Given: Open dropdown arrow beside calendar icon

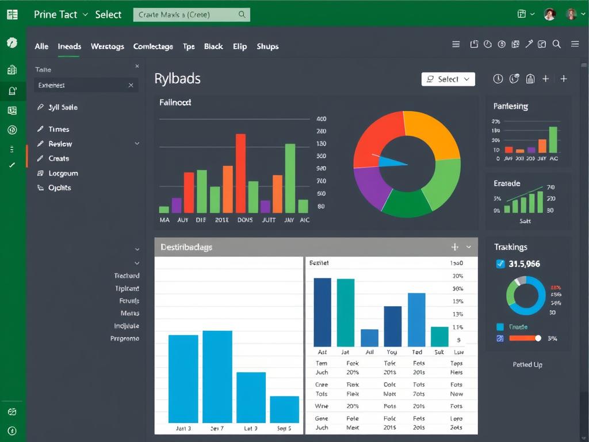Looking at the screenshot, I should (532, 14).
